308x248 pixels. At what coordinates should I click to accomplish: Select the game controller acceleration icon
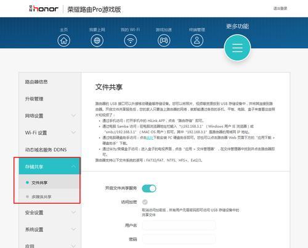(x=164, y=41)
